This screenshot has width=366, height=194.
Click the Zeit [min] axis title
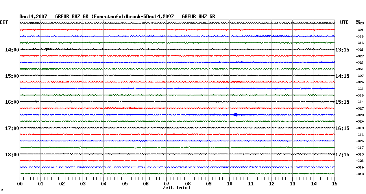click(x=176, y=188)
